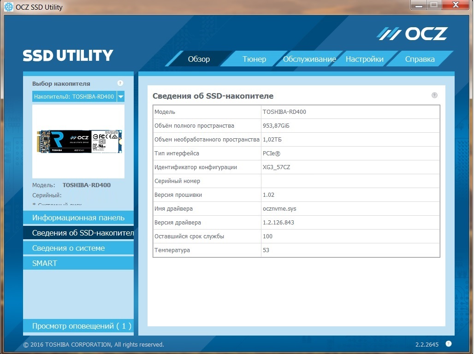Expand the drive selection dropdown arrow
Viewport: 474px width, 354px height.
pyautogui.click(x=121, y=97)
